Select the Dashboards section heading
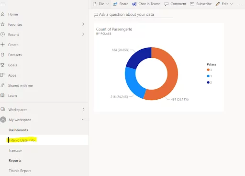This screenshot has height=176, width=245. click(x=18, y=130)
